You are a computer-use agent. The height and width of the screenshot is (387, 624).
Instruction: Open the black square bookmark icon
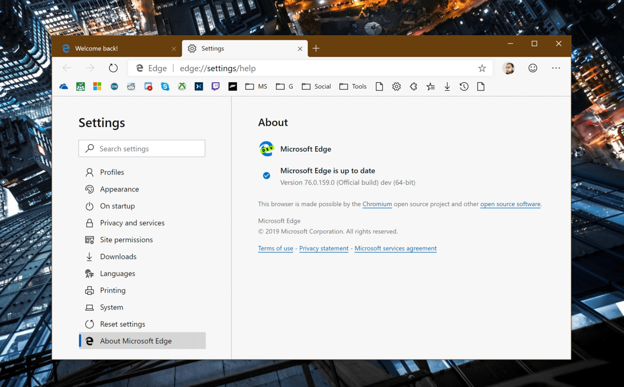point(233,87)
